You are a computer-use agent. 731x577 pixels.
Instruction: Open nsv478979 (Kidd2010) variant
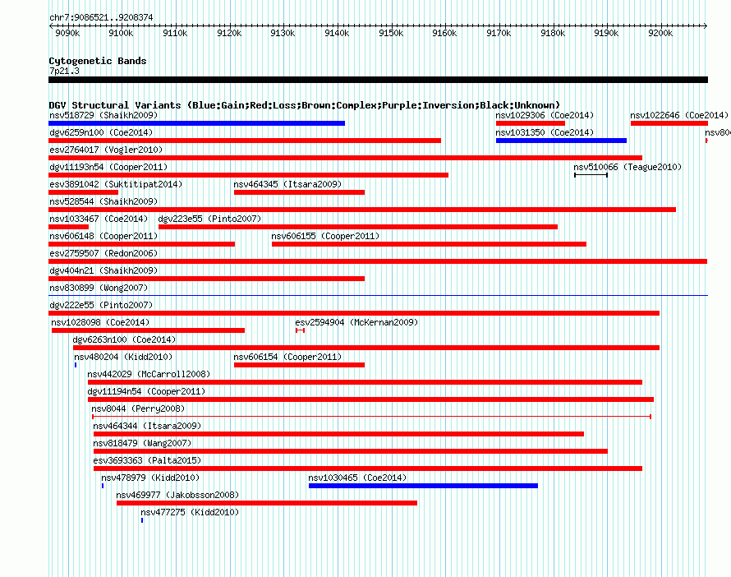150,478
